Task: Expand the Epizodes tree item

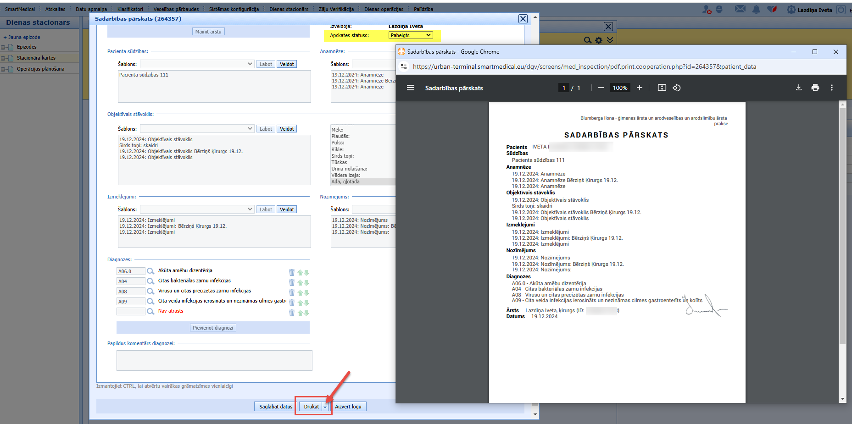Action: click(3, 47)
